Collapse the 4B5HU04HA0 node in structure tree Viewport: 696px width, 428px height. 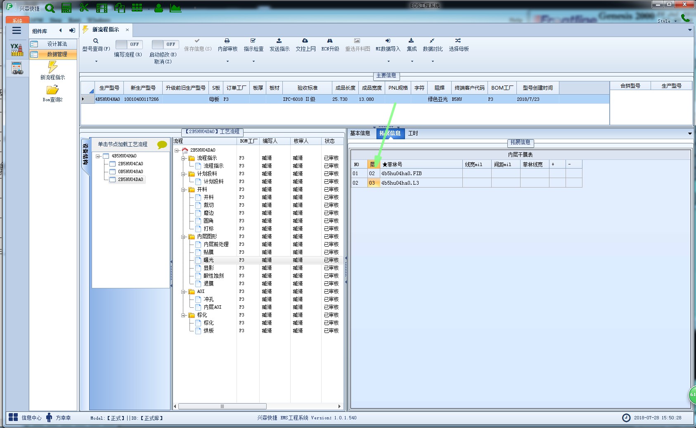click(x=98, y=156)
